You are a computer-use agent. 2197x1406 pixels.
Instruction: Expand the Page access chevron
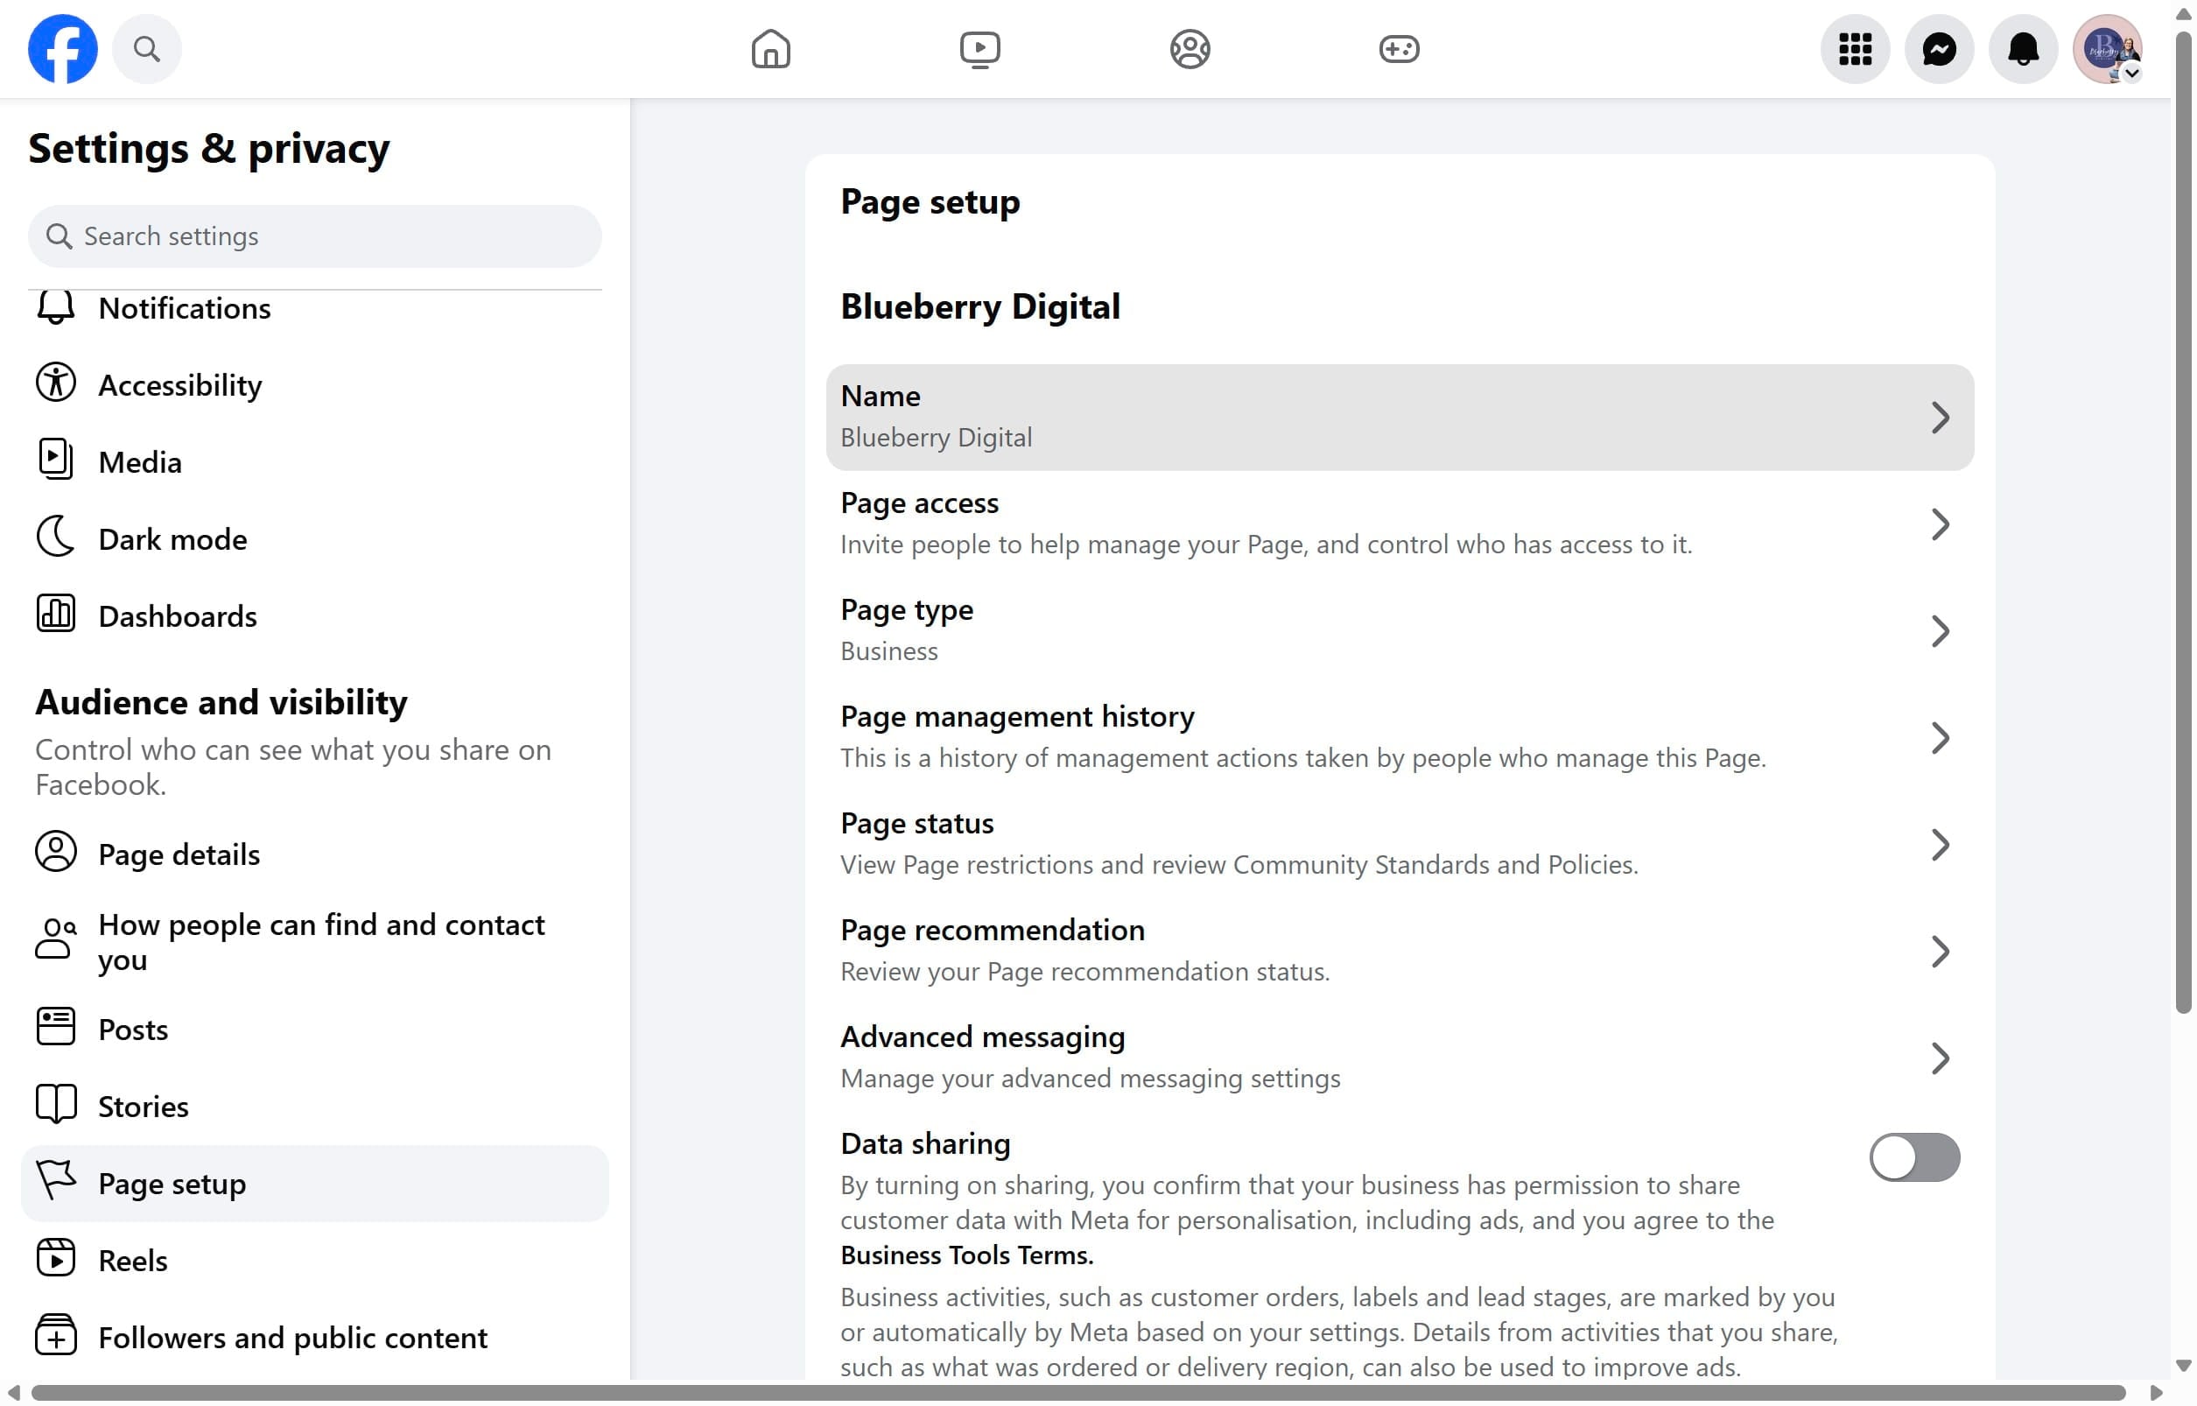[1940, 524]
